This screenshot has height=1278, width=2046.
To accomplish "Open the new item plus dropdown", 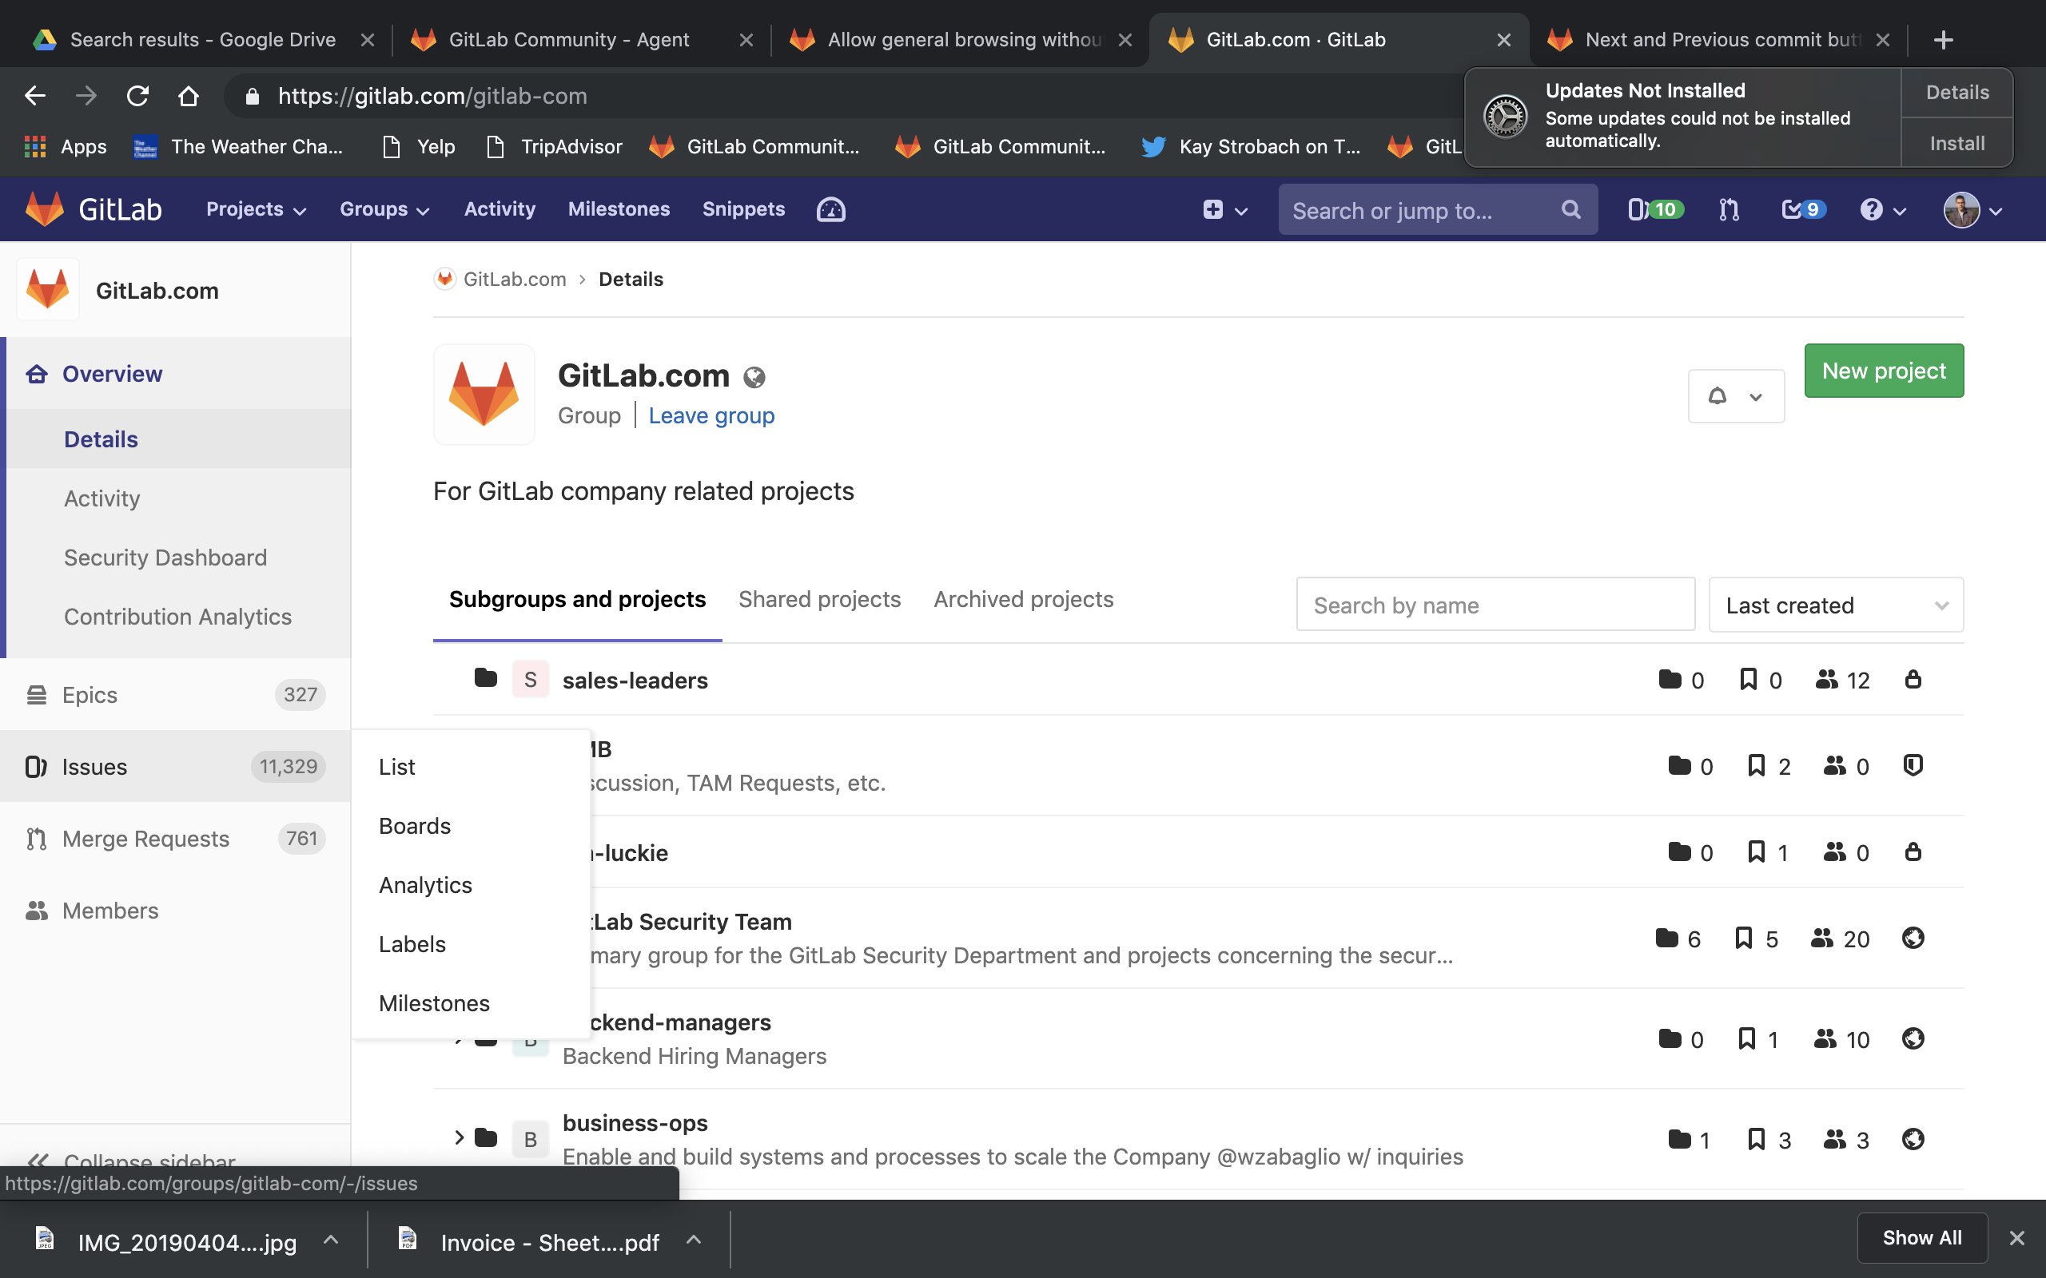I will pos(1224,209).
